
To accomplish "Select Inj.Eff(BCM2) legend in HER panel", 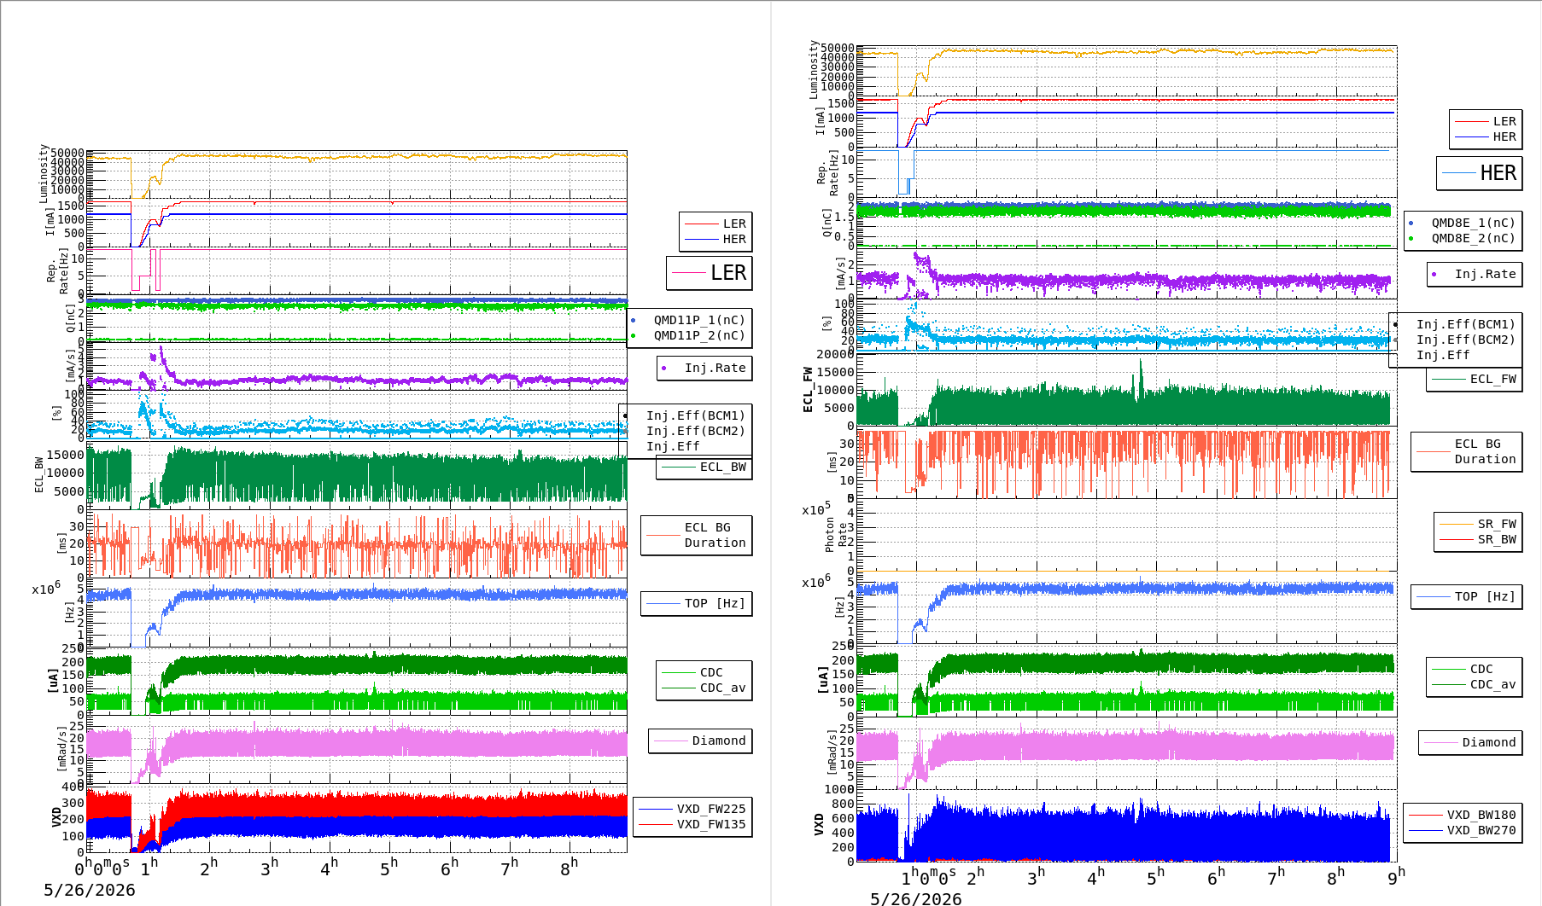I will (x=1465, y=340).
